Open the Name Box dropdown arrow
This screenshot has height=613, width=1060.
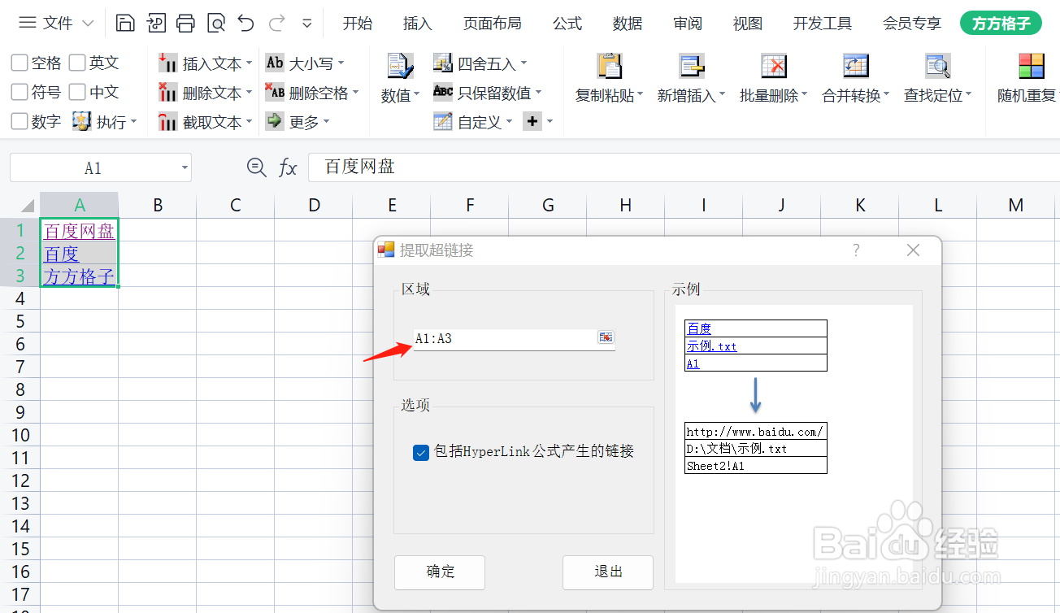185,168
